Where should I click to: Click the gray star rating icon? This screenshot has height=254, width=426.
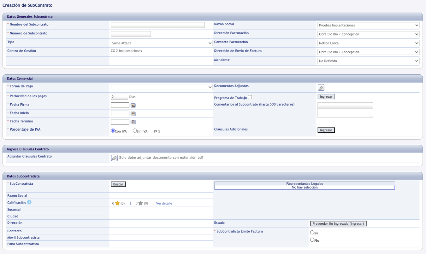click(x=140, y=203)
